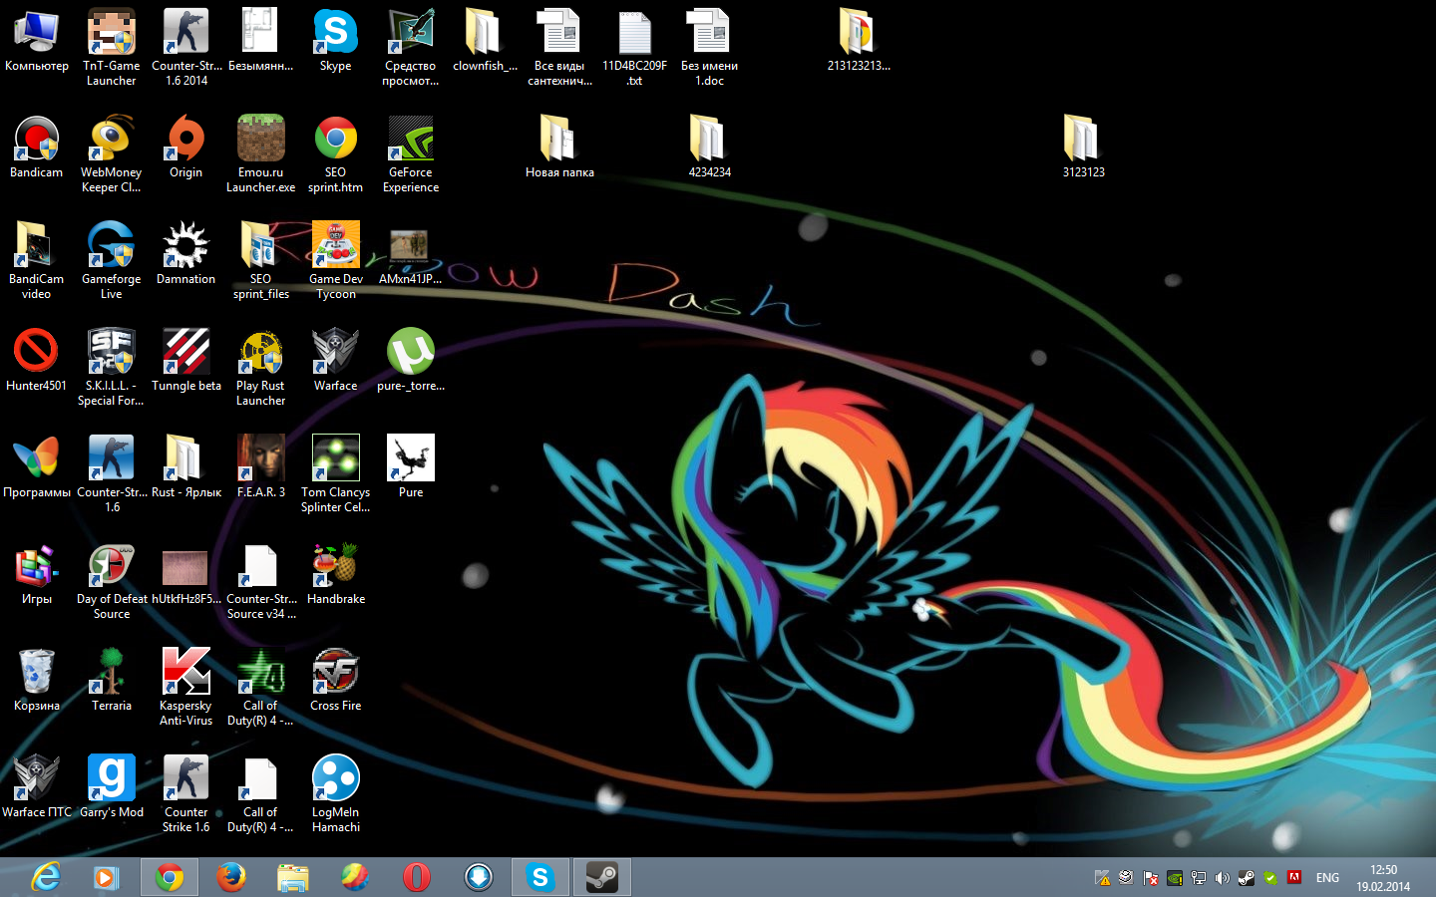This screenshot has height=897, width=1436.
Task: Select the 3123123 folder
Action: point(1083,148)
